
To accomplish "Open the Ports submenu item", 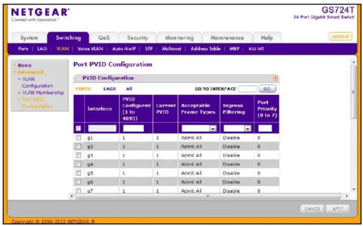I will point(23,49).
